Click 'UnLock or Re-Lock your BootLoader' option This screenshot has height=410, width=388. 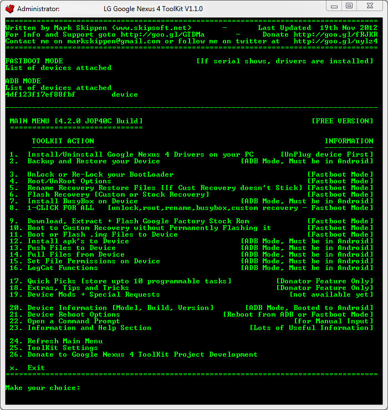click(x=100, y=174)
